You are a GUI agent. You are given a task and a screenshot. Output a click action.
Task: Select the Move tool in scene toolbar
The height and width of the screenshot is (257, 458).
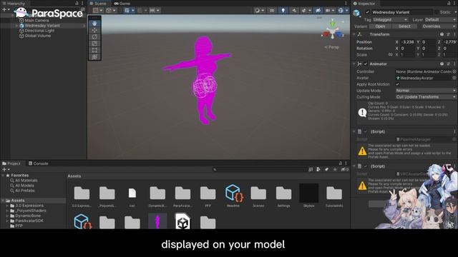94,30
